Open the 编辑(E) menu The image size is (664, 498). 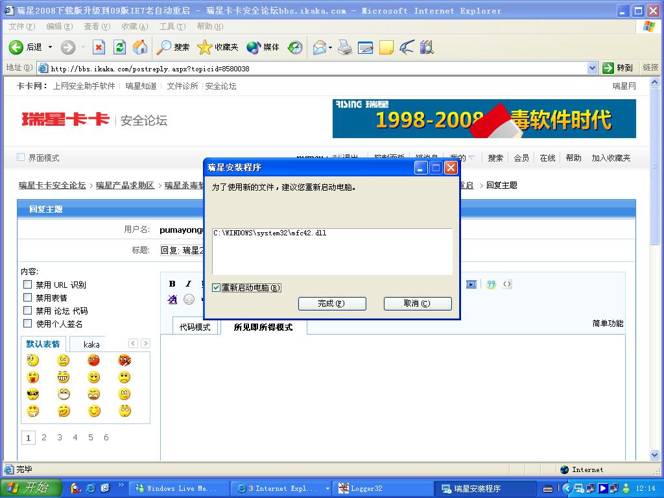coord(60,26)
